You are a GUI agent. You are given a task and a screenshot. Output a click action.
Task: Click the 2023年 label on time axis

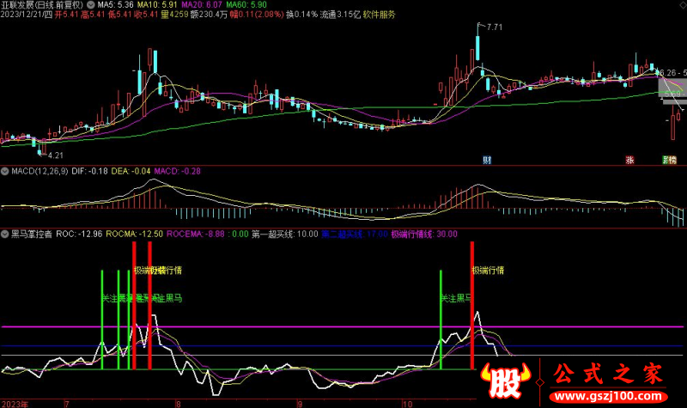16,402
